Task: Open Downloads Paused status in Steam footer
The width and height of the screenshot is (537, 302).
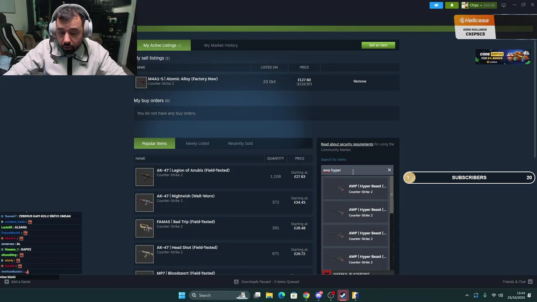Action: tap(266, 282)
